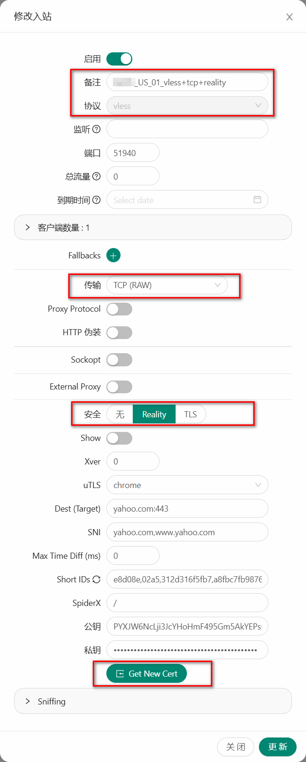The height and width of the screenshot is (762, 306).
Task: Open the 传输 TCP (RAW) dropdown
Action: coord(167,285)
